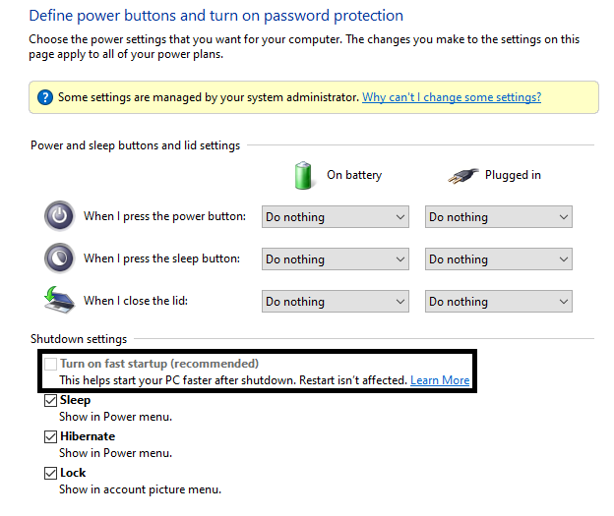614x516 pixels.
Task: Click the On battery column label
Action: [354, 175]
